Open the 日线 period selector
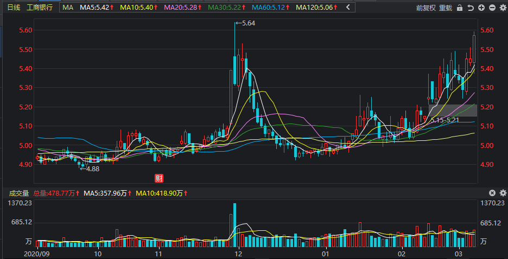This screenshot has width=508, height=259. [x=13, y=8]
